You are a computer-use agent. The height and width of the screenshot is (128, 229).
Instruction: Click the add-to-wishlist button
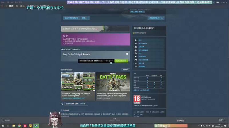click(71, 18)
